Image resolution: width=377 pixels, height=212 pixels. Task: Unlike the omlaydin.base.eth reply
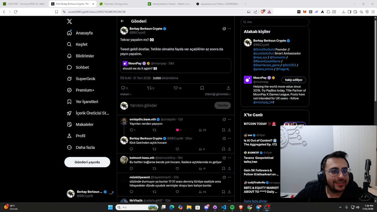point(177,130)
